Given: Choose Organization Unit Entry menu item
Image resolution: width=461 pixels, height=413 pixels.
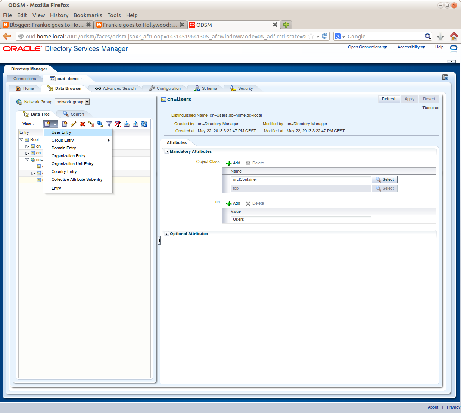Looking at the screenshot, I should (78, 164).
